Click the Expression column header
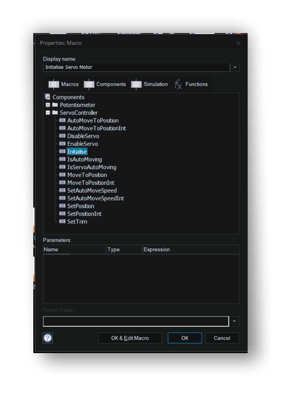 coord(191,249)
